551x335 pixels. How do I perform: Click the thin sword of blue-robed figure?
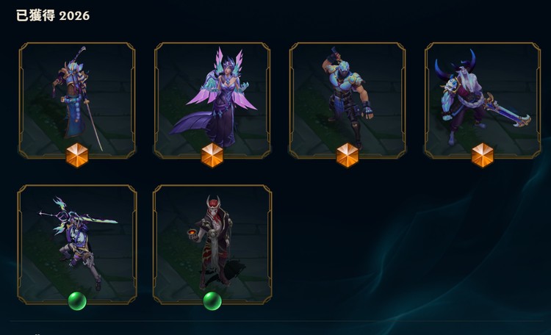pos(94,125)
